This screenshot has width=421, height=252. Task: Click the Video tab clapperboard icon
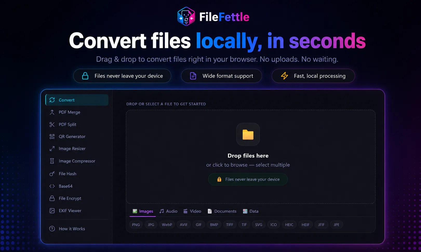185,211
